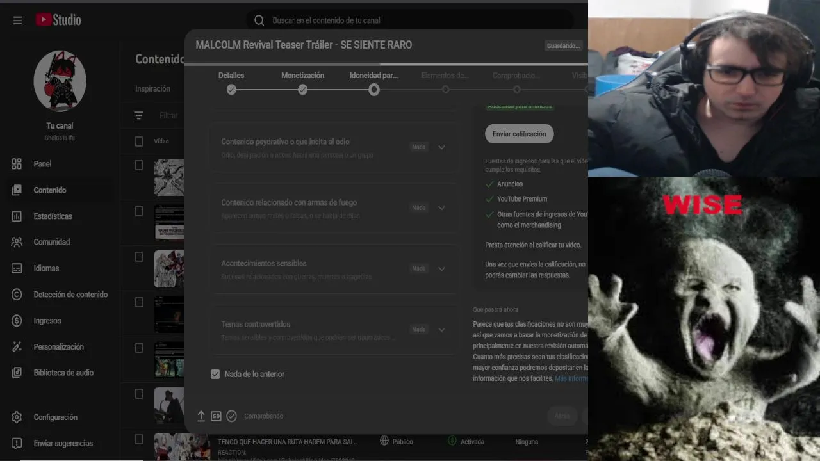The width and height of the screenshot is (820, 461).
Task: Click the Detalles completed step circle
Action: (x=231, y=90)
